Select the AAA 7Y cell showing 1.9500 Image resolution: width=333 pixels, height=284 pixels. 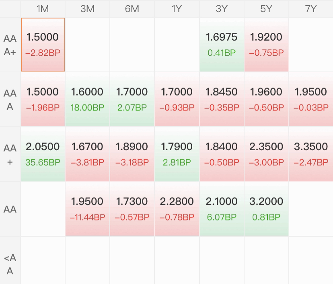click(x=311, y=99)
